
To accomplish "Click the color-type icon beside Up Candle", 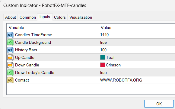I will coord(10,57).
